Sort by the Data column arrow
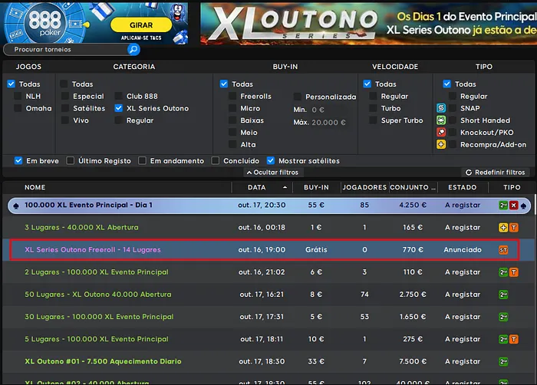 pos(285,187)
